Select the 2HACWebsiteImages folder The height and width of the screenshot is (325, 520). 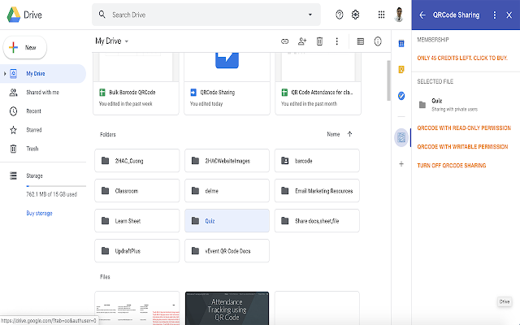coord(227,161)
